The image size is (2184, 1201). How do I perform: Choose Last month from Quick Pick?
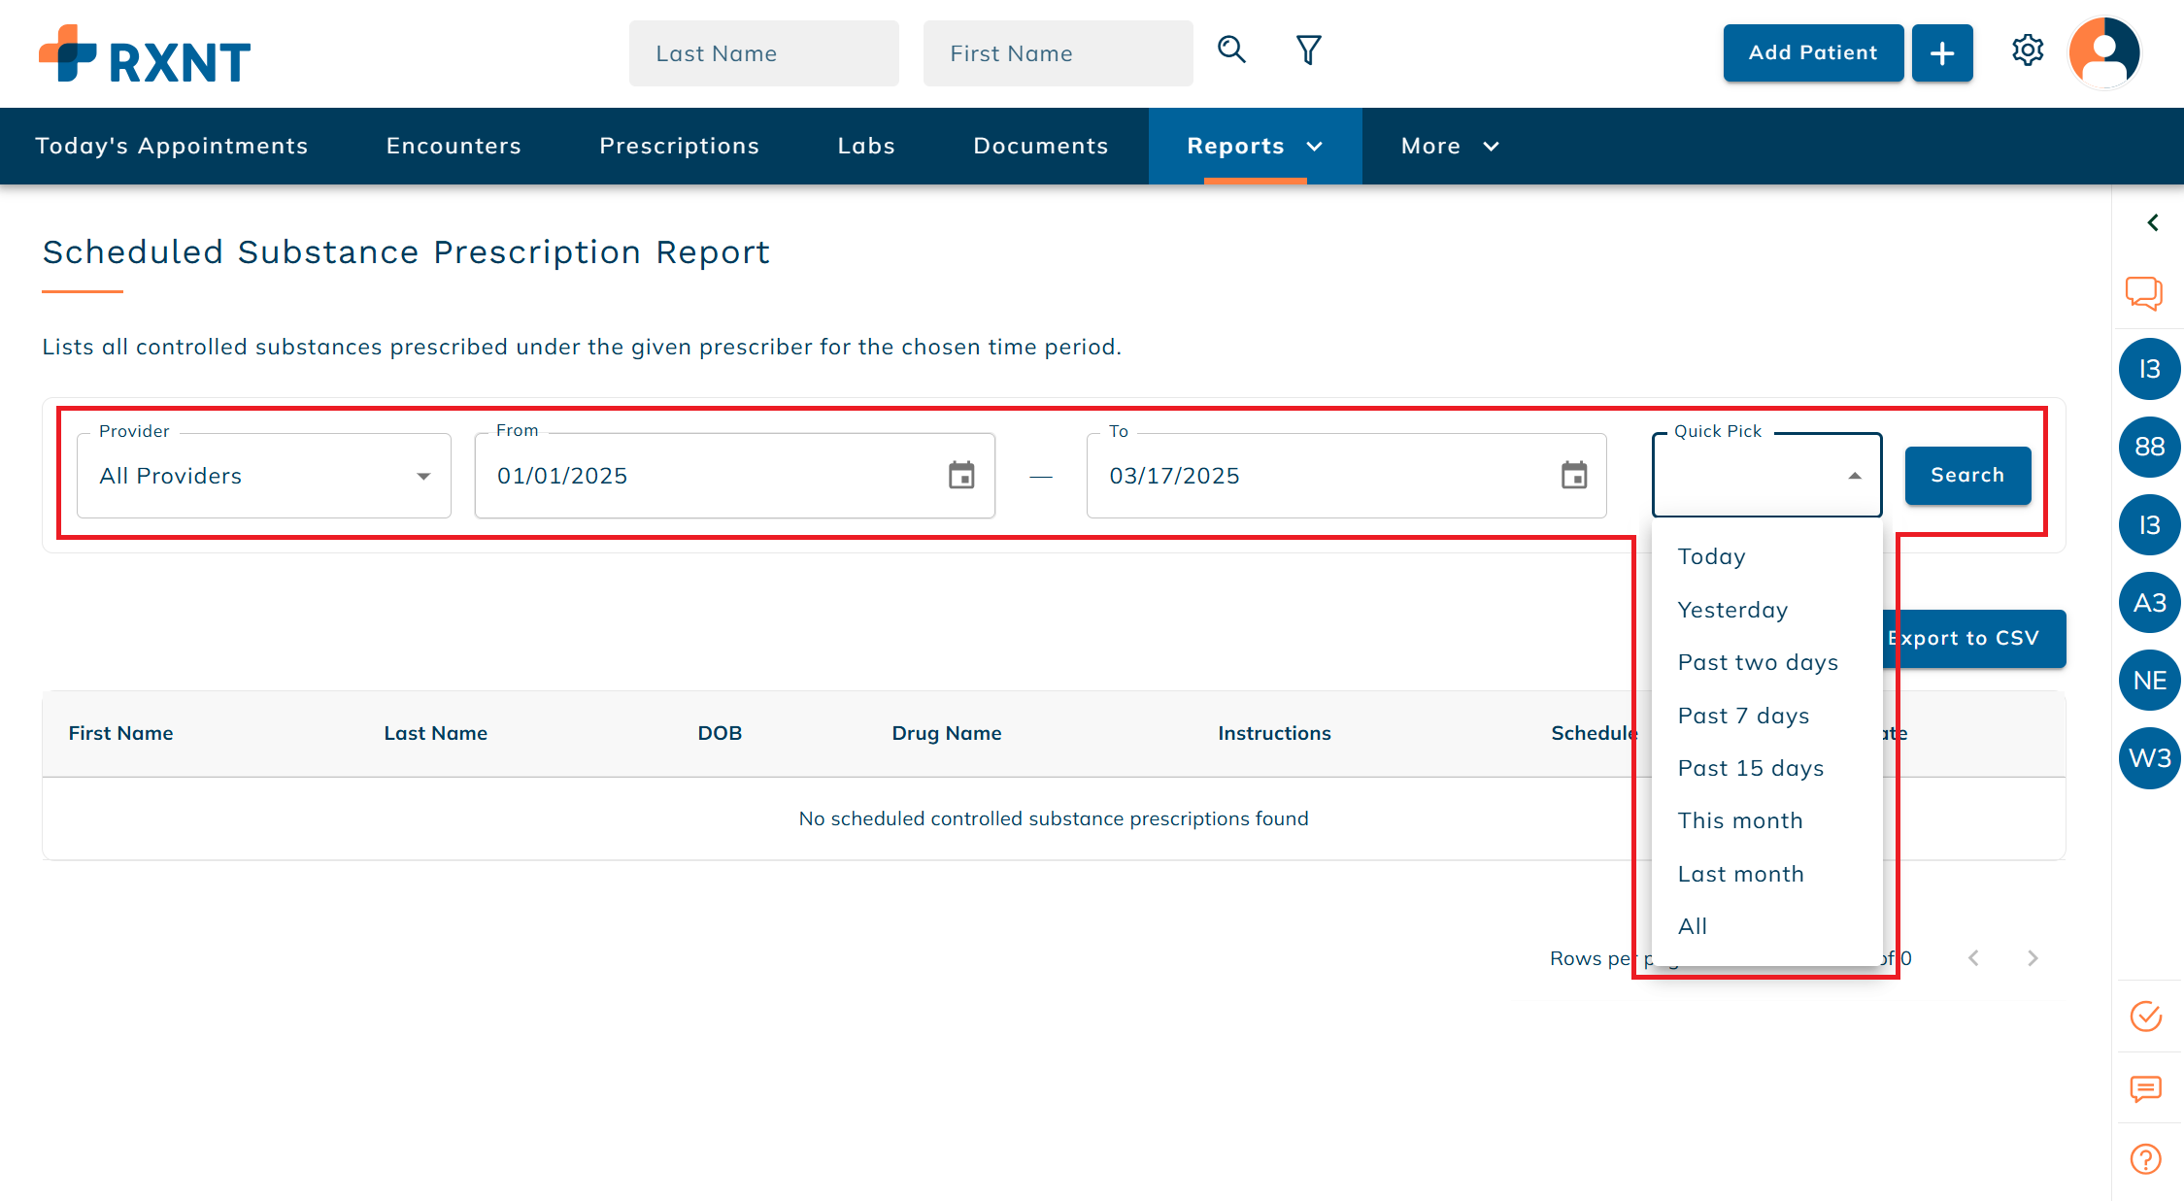click(x=1740, y=874)
